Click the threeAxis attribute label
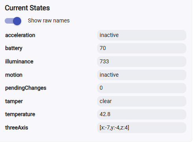The image size is (193, 142). (17, 127)
